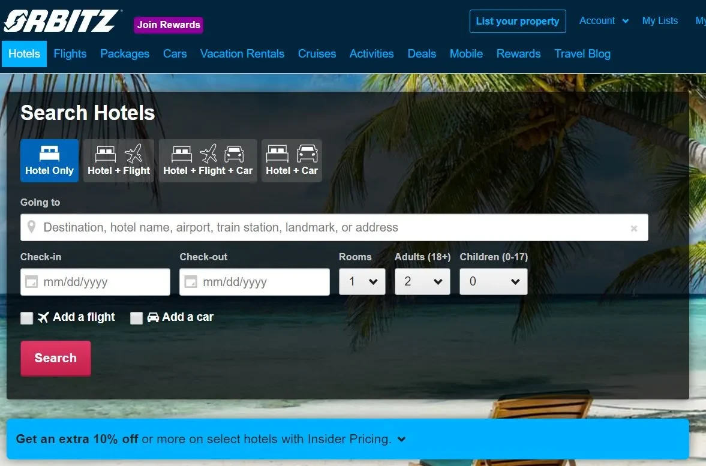706x466 pixels.
Task: Expand the Insider Pricing banner chevron
Action: (x=402, y=439)
